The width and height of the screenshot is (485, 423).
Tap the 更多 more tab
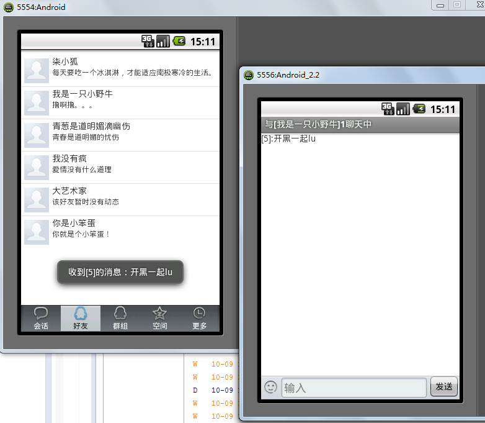199,318
